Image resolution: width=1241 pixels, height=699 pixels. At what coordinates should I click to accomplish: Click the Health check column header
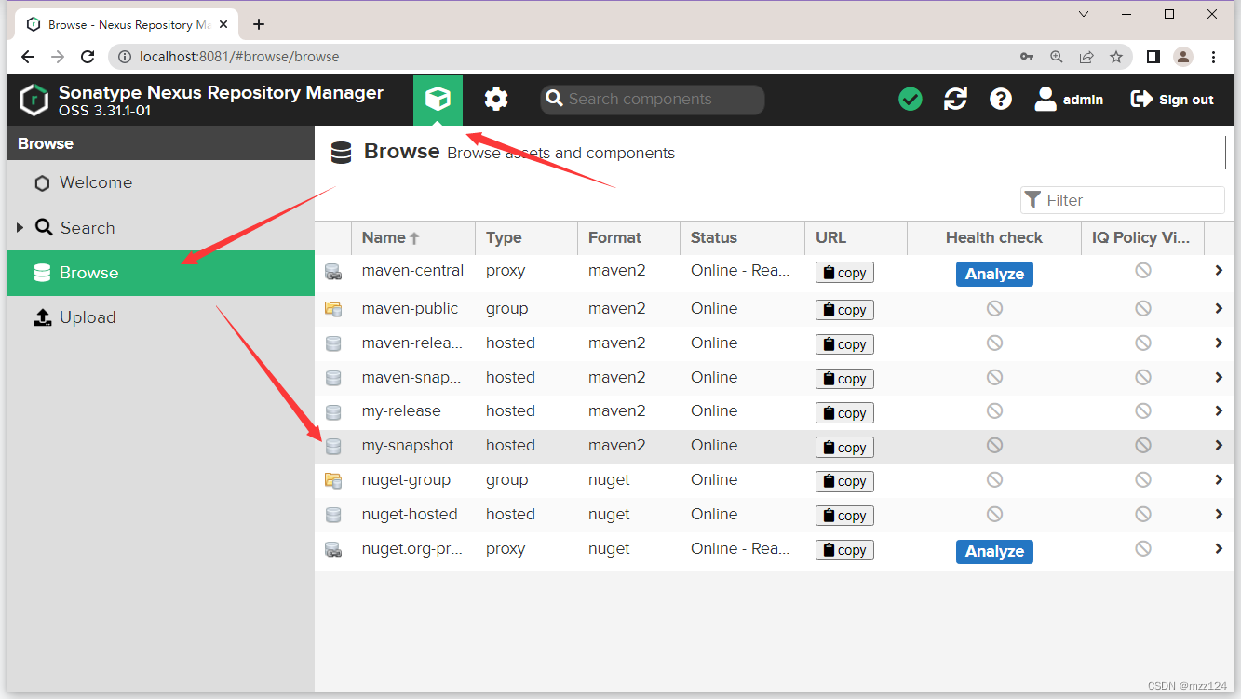[994, 237]
